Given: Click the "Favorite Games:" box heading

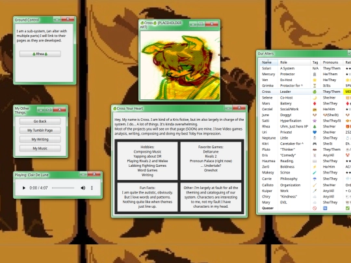Looking at the screenshot, I should point(211,147).
